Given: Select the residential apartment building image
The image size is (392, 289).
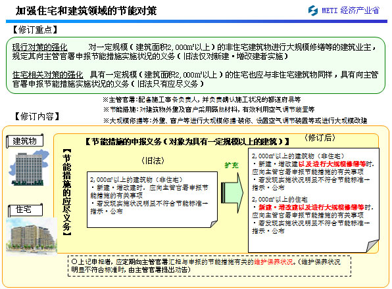Looking at the screenshot, I should point(32,236).
